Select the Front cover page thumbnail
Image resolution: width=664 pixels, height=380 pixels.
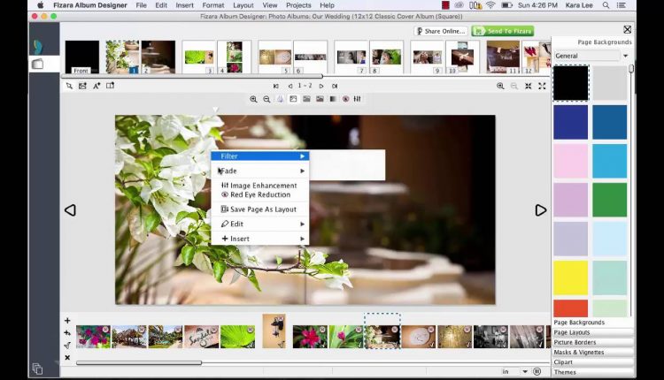point(82,57)
